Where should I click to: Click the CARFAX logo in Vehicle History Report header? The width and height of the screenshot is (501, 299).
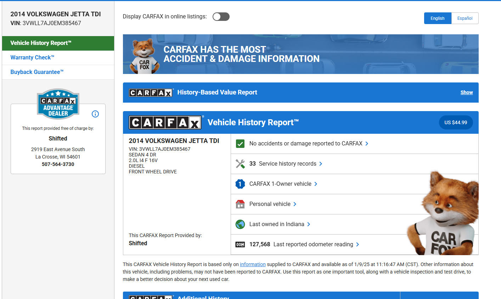pos(165,122)
